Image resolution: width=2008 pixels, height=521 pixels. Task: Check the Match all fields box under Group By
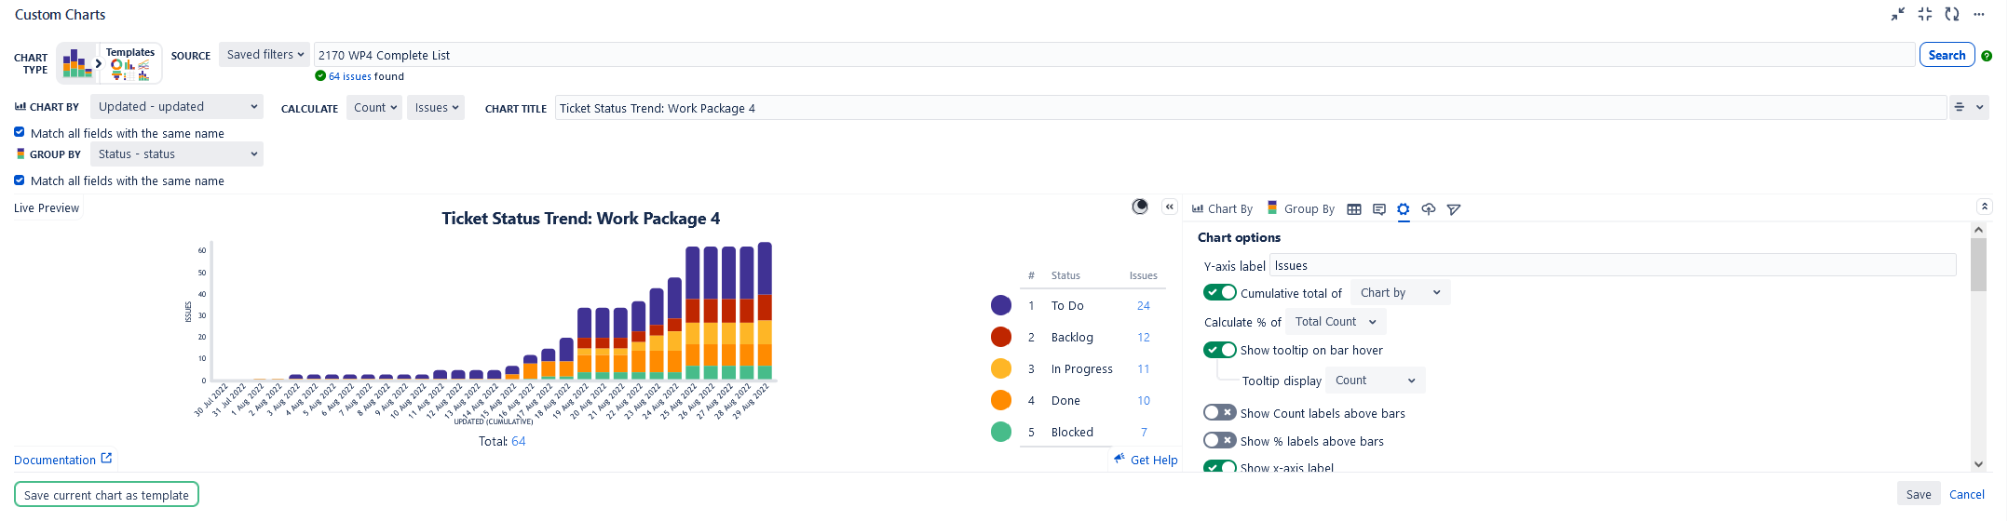20,180
